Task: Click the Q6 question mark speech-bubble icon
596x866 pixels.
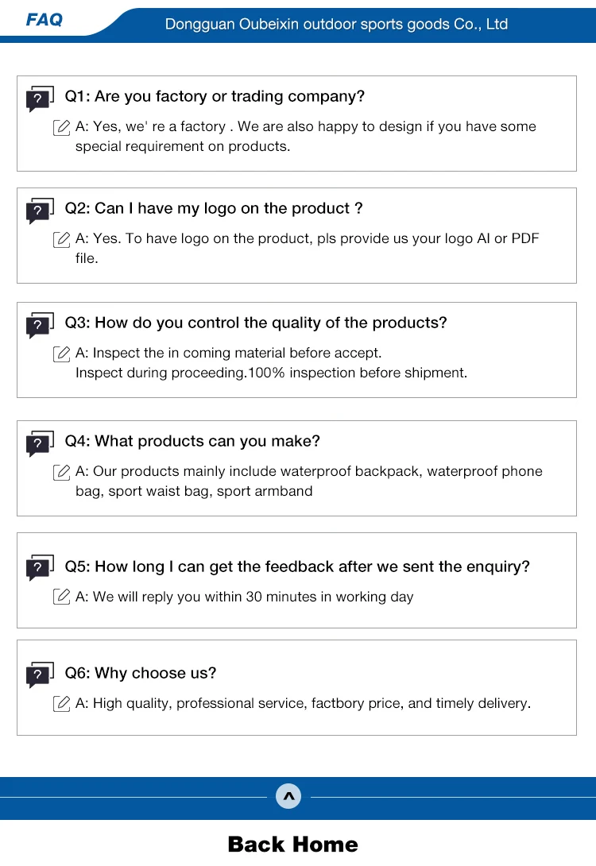Action: coord(39,675)
